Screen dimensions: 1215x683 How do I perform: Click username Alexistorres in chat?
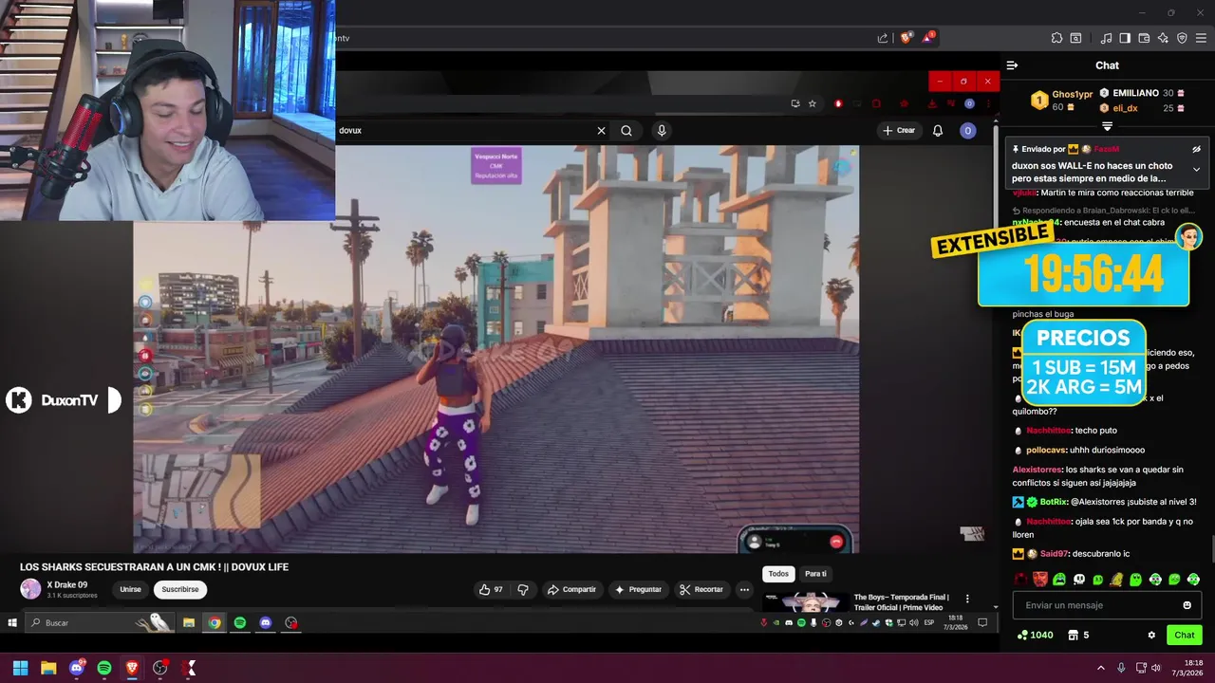click(x=1037, y=470)
